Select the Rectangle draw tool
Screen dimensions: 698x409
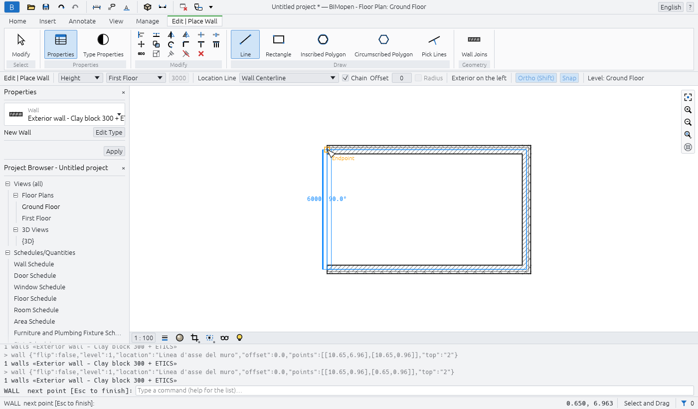click(x=278, y=44)
